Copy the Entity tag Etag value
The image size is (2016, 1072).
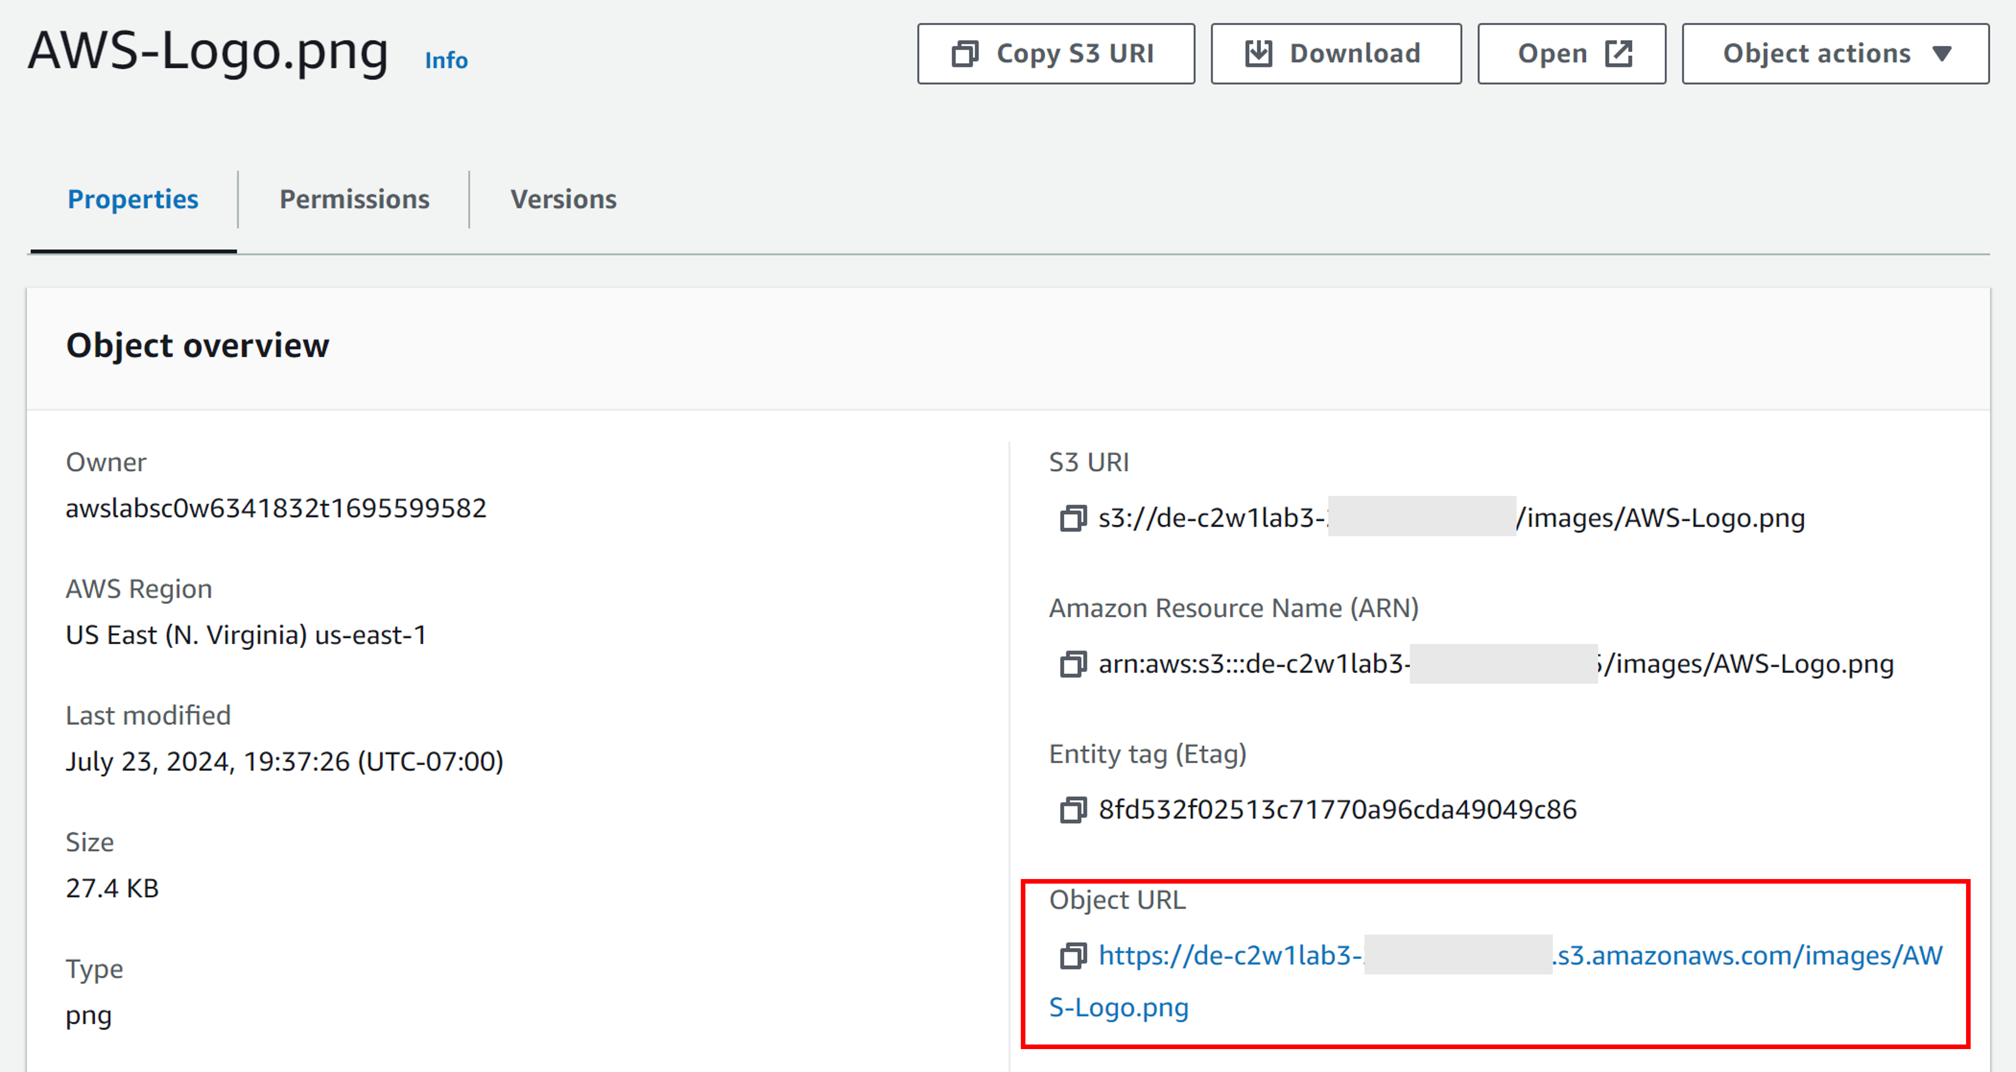point(1073,810)
